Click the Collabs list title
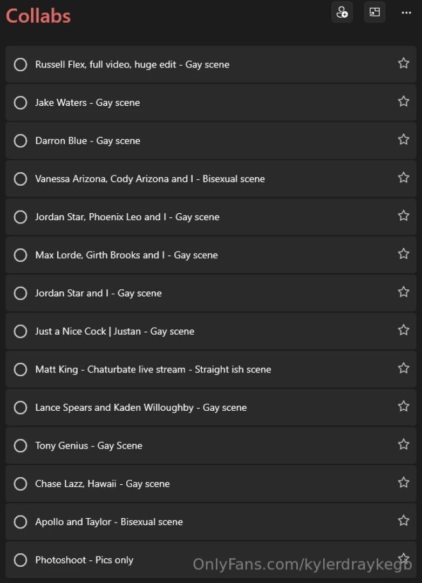The image size is (422, 583). pyautogui.click(x=38, y=16)
